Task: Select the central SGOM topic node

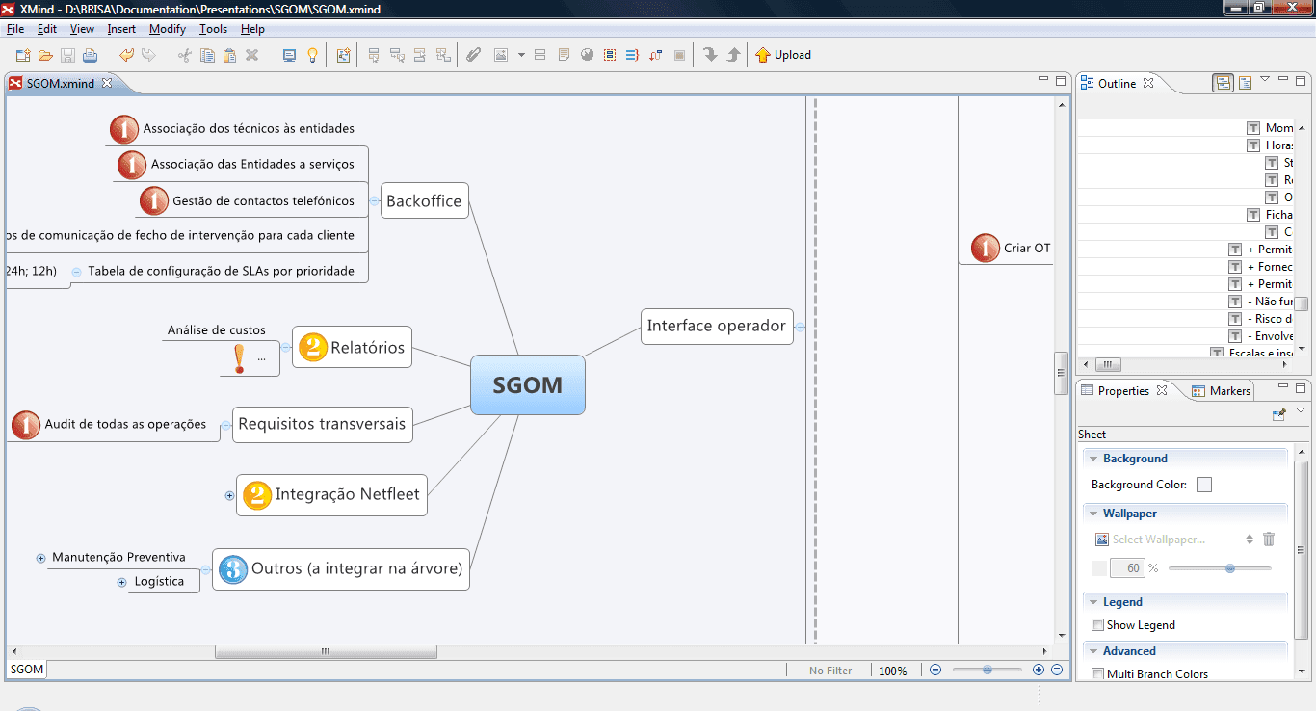Action: [x=527, y=385]
